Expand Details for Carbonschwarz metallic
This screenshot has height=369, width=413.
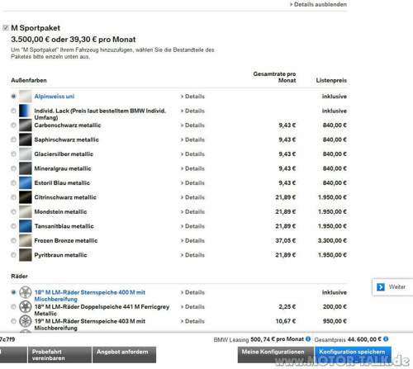(x=192, y=125)
